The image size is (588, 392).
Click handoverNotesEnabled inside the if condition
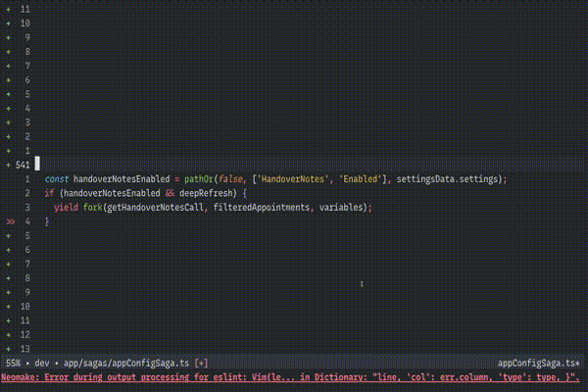(112, 194)
